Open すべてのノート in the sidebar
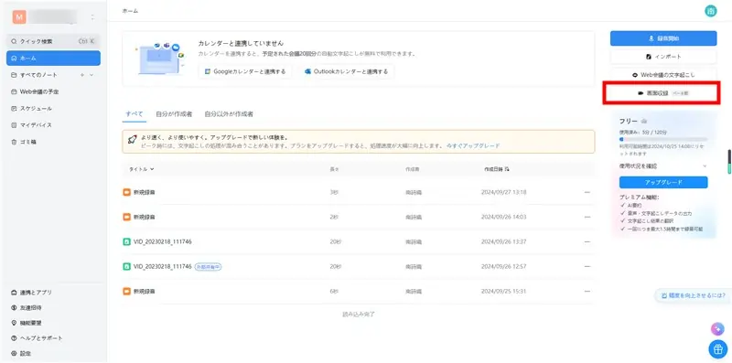732x363 pixels. coord(38,75)
